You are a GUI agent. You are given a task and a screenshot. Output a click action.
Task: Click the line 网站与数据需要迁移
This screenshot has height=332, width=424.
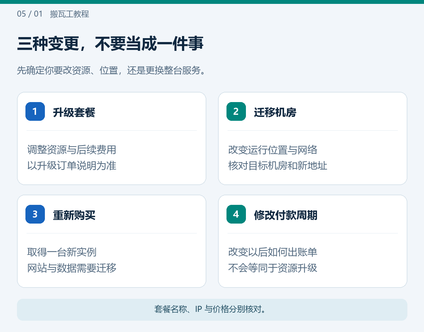click(x=72, y=268)
